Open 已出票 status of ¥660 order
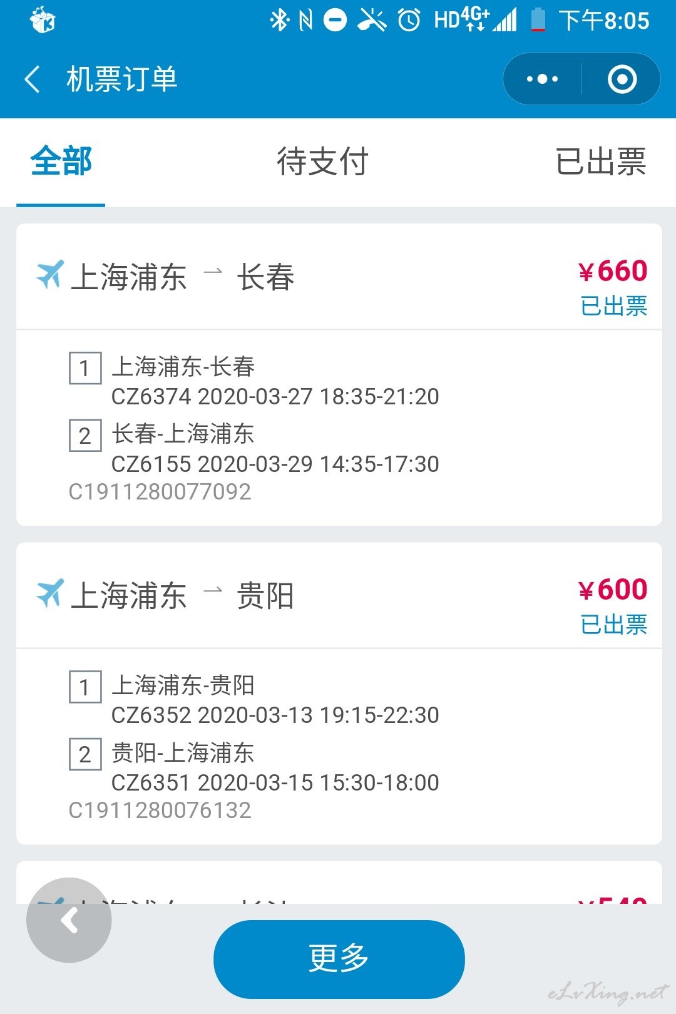 click(x=613, y=306)
